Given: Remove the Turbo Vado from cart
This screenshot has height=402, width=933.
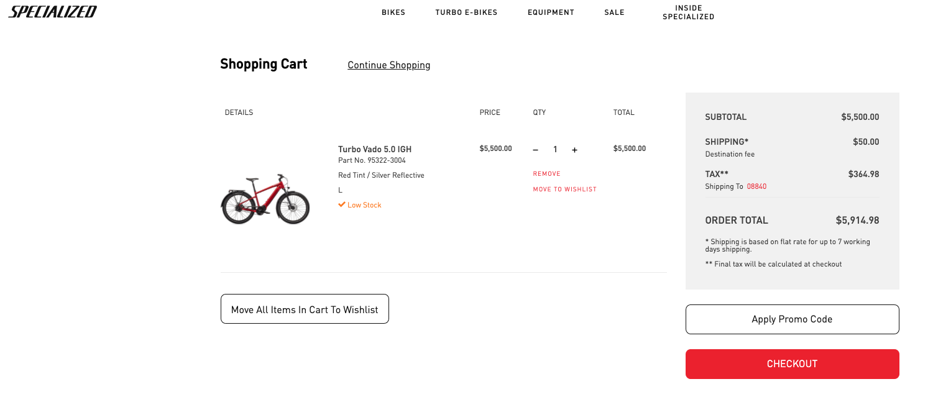Looking at the screenshot, I should (547, 174).
